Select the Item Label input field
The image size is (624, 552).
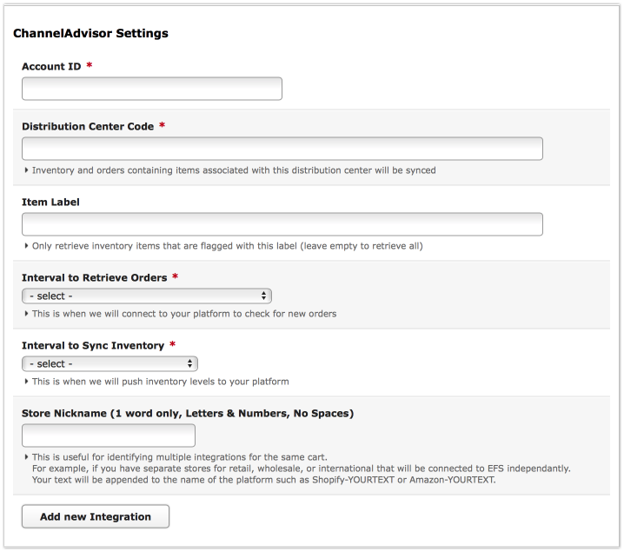[282, 224]
